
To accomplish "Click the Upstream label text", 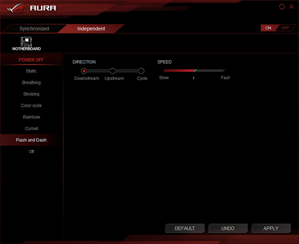I will pos(114,78).
